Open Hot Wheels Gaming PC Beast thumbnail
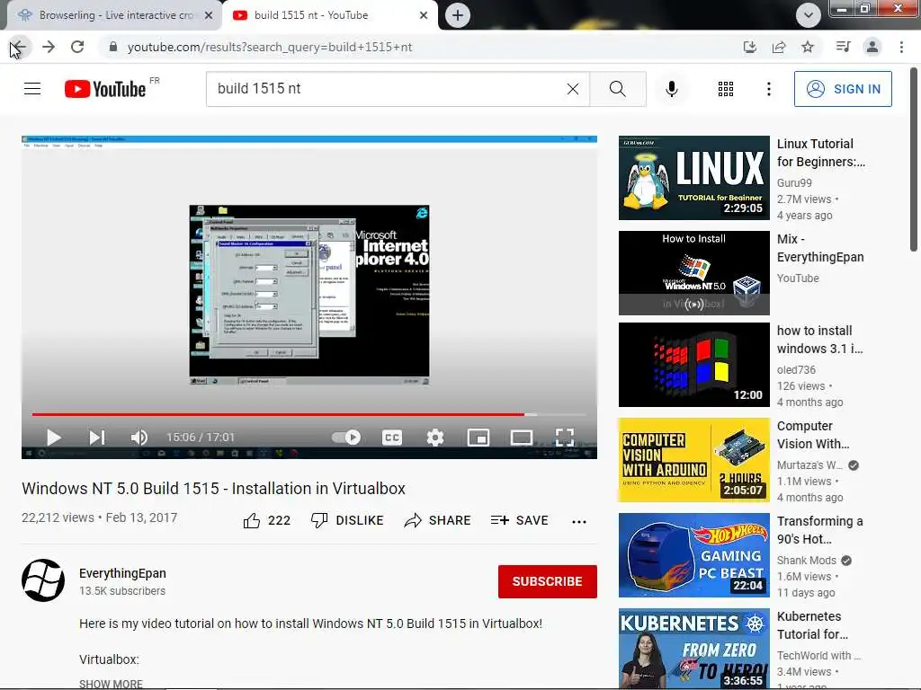The height and width of the screenshot is (690, 921). click(x=693, y=555)
